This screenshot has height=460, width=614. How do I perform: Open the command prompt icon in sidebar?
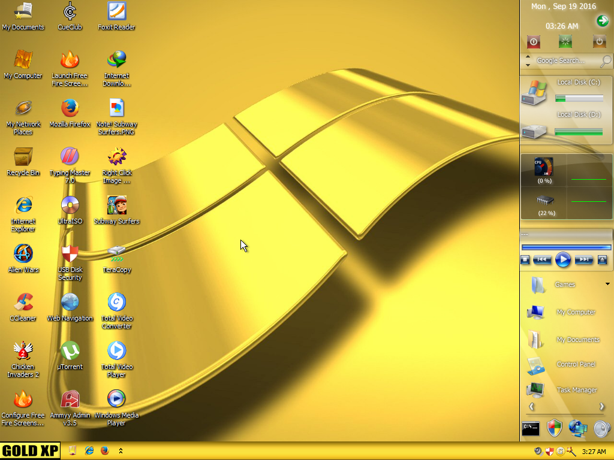[x=531, y=428]
